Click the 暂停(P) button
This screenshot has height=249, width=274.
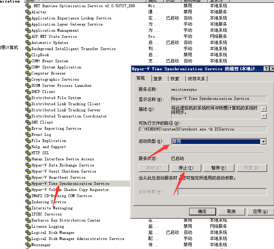219,168
